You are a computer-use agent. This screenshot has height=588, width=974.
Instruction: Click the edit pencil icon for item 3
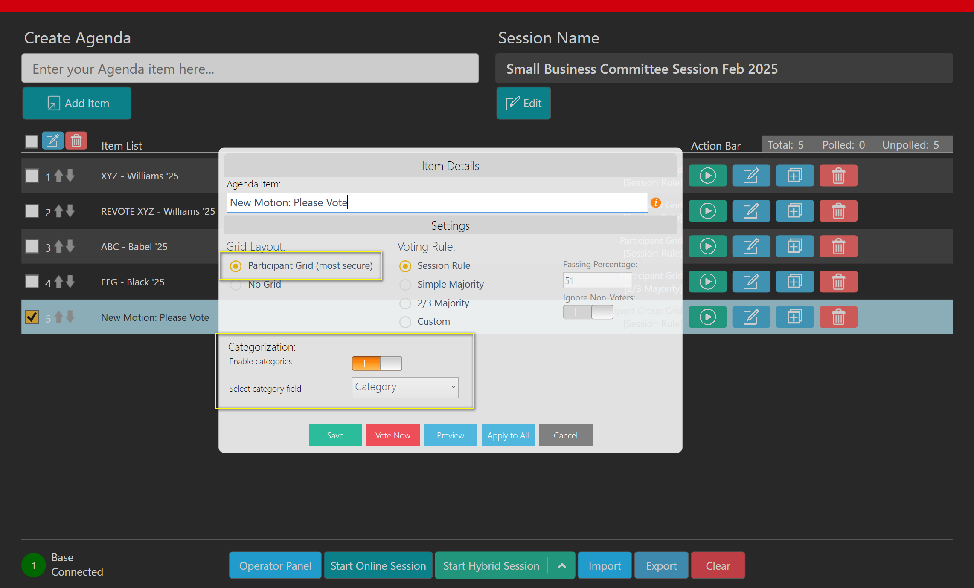pyautogui.click(x=751, y=246)
